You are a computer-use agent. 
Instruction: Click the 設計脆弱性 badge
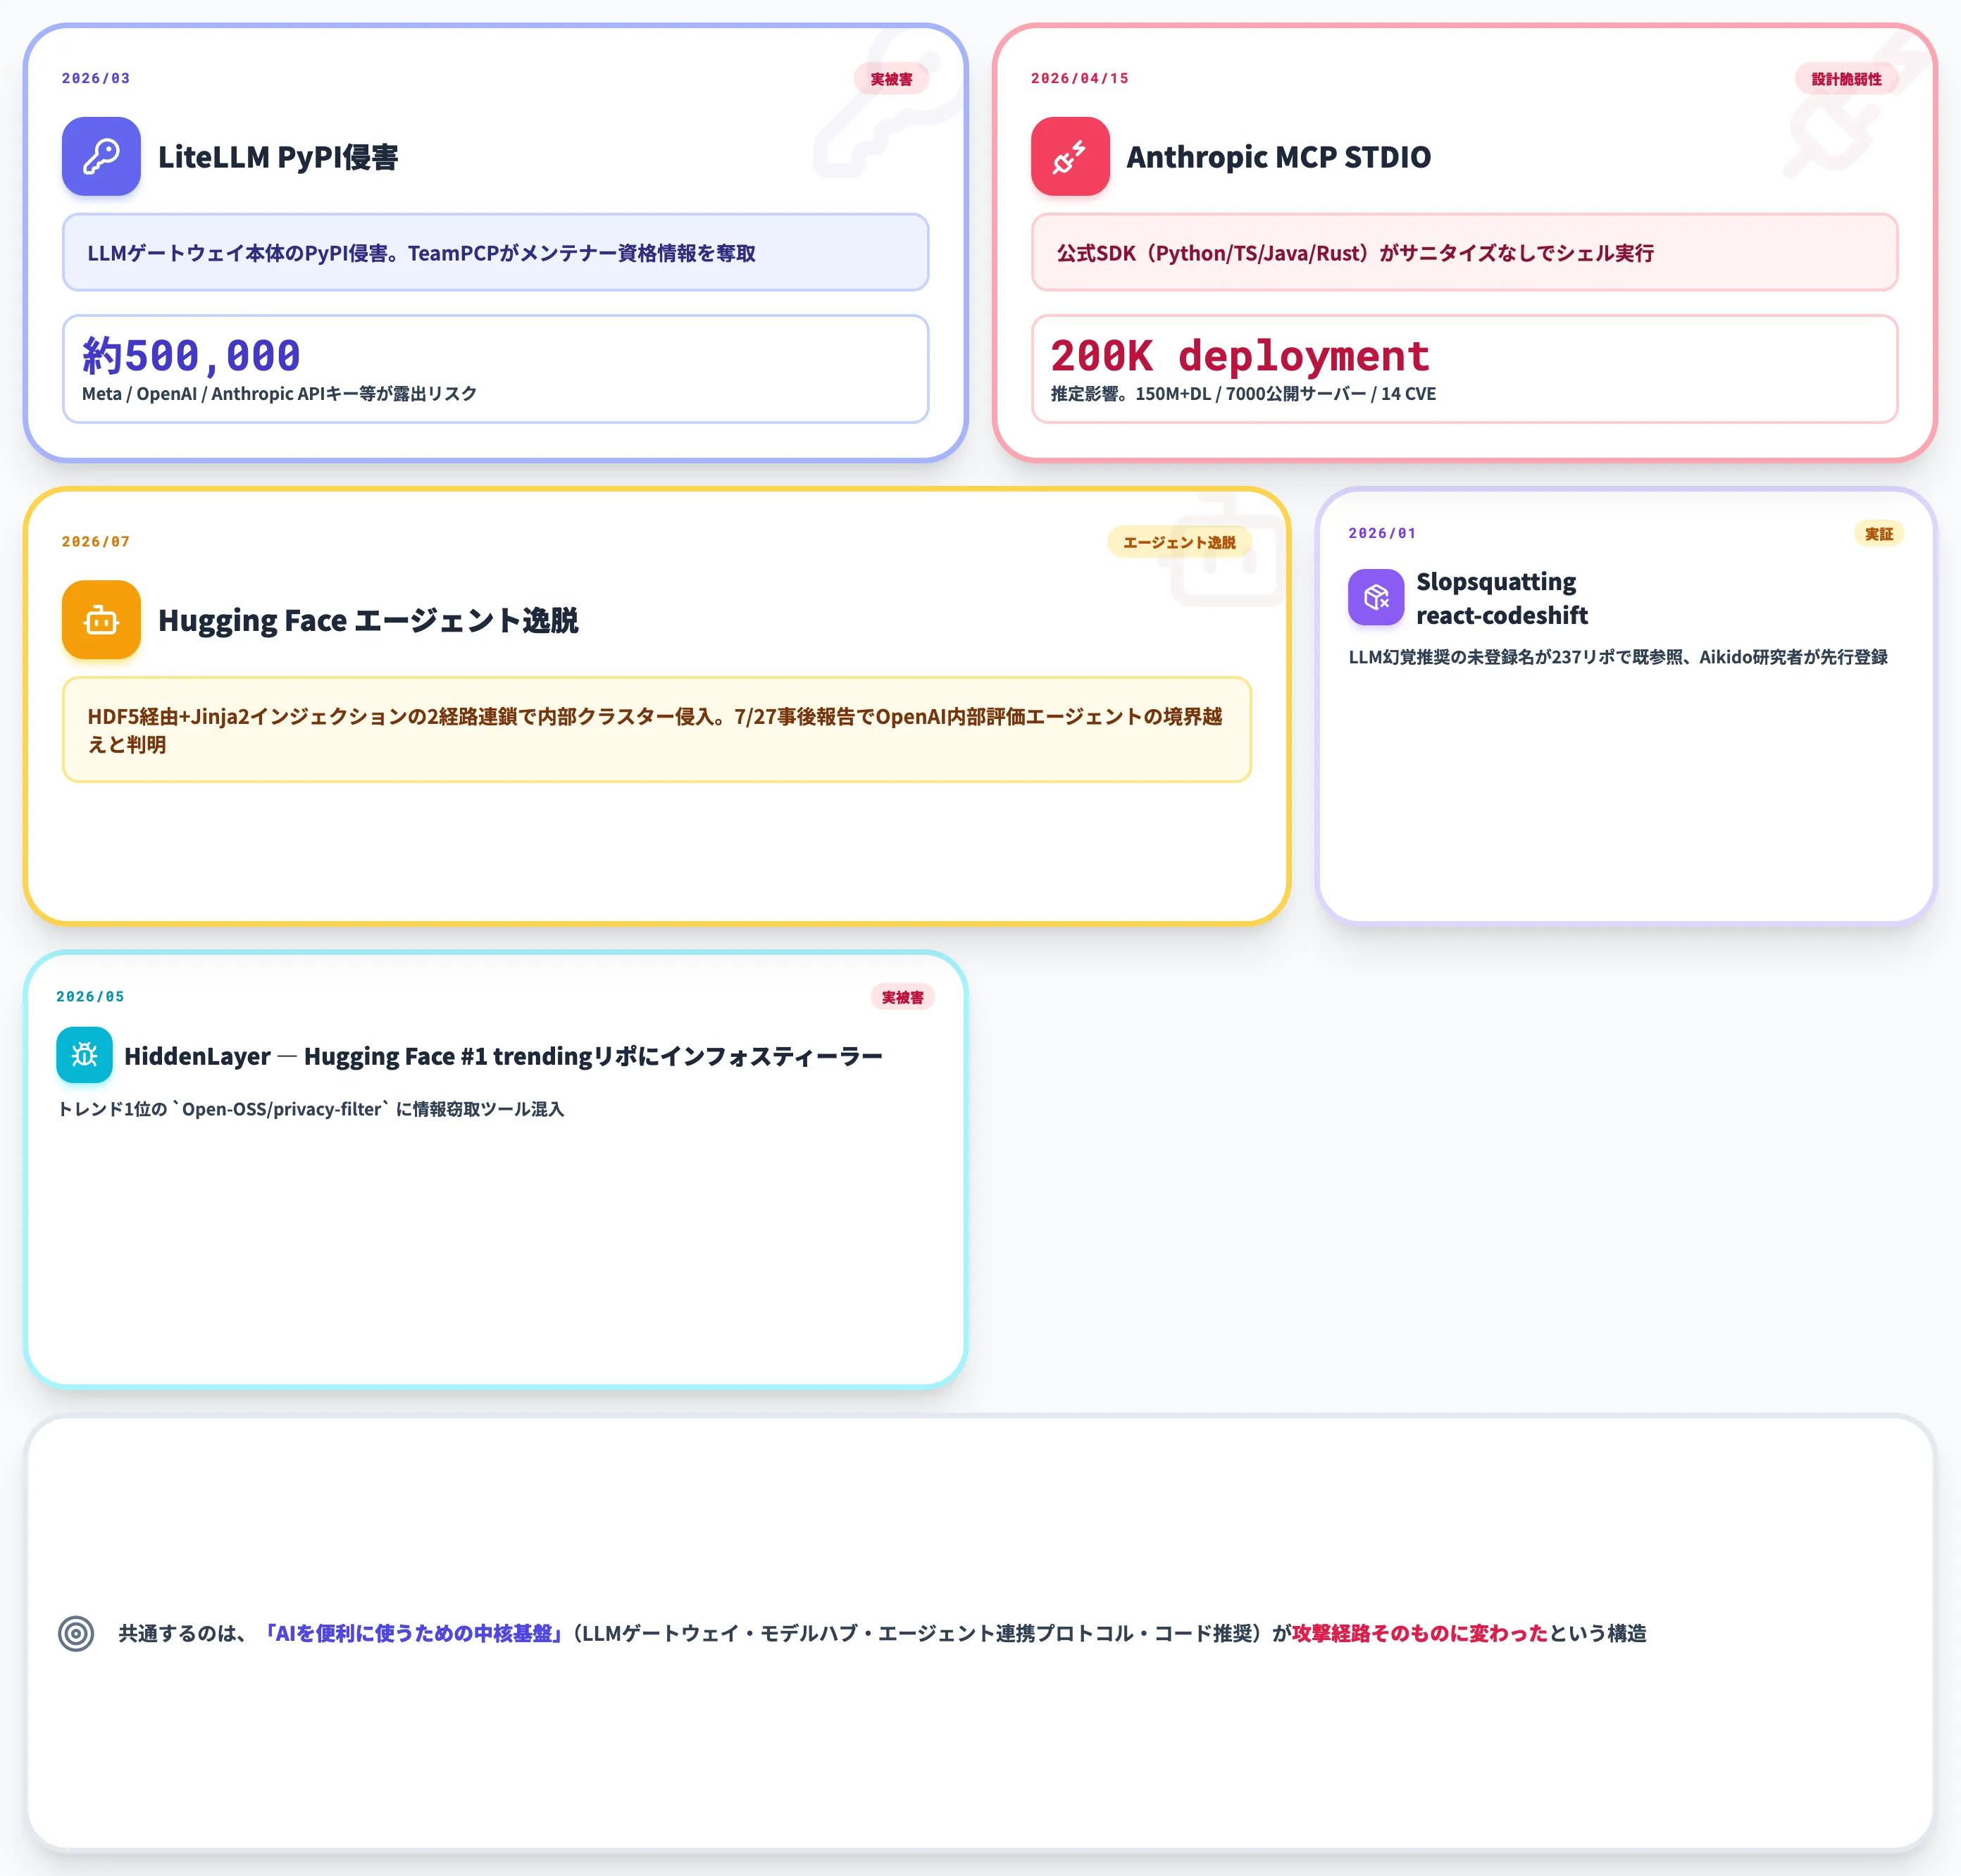tap(1846, 79)
